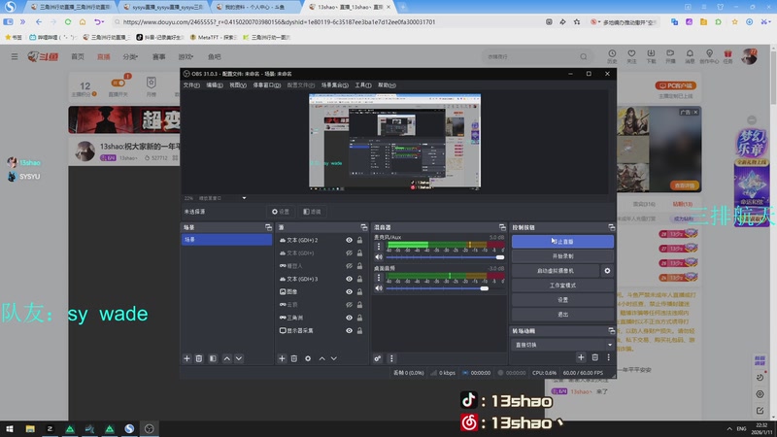Open Douyu followed channels heart icon
This screenshot has width=777, height=437.
pos(631,56)
